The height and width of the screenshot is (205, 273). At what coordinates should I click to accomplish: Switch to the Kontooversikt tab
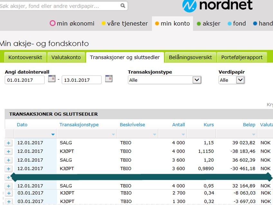(x=25, y=57)
